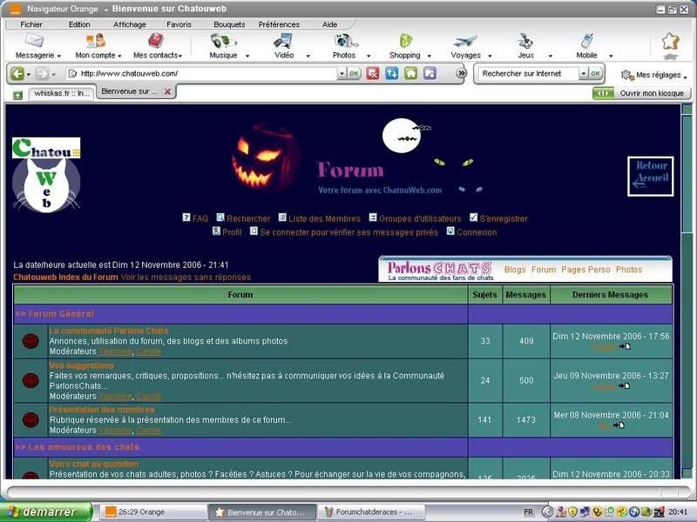Screen dimensions: 697x522
Task: Expand the Musique dropdown arrow
Action: (247, 56)
